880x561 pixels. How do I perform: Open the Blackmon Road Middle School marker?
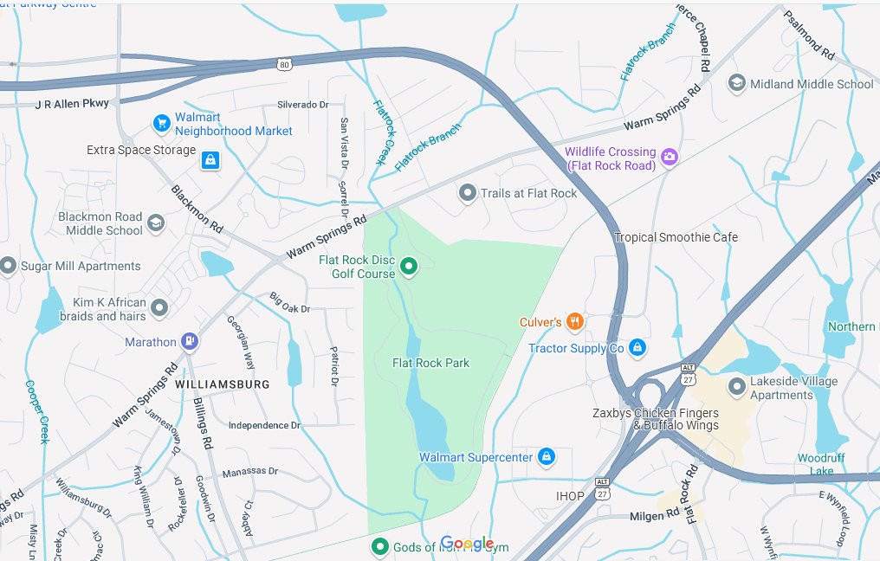156,223
